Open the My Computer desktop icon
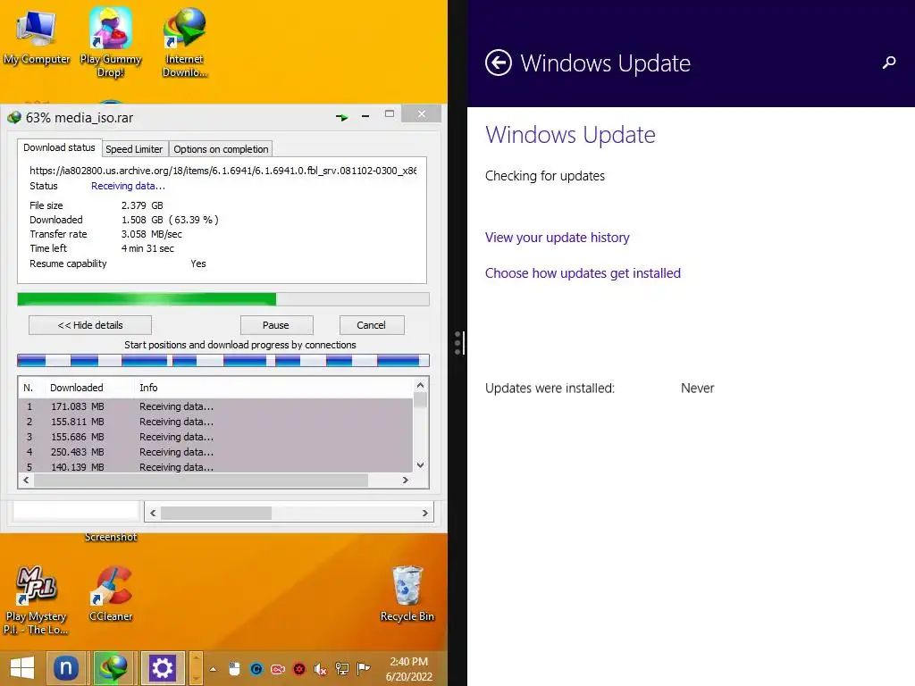The width and height of the screenshot is (915, 686). pyautogui.click(x=36, y=38)
